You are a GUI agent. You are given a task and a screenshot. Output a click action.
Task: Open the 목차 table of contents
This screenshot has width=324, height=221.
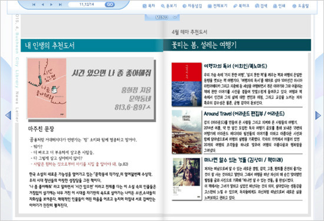tap(149, 6)
